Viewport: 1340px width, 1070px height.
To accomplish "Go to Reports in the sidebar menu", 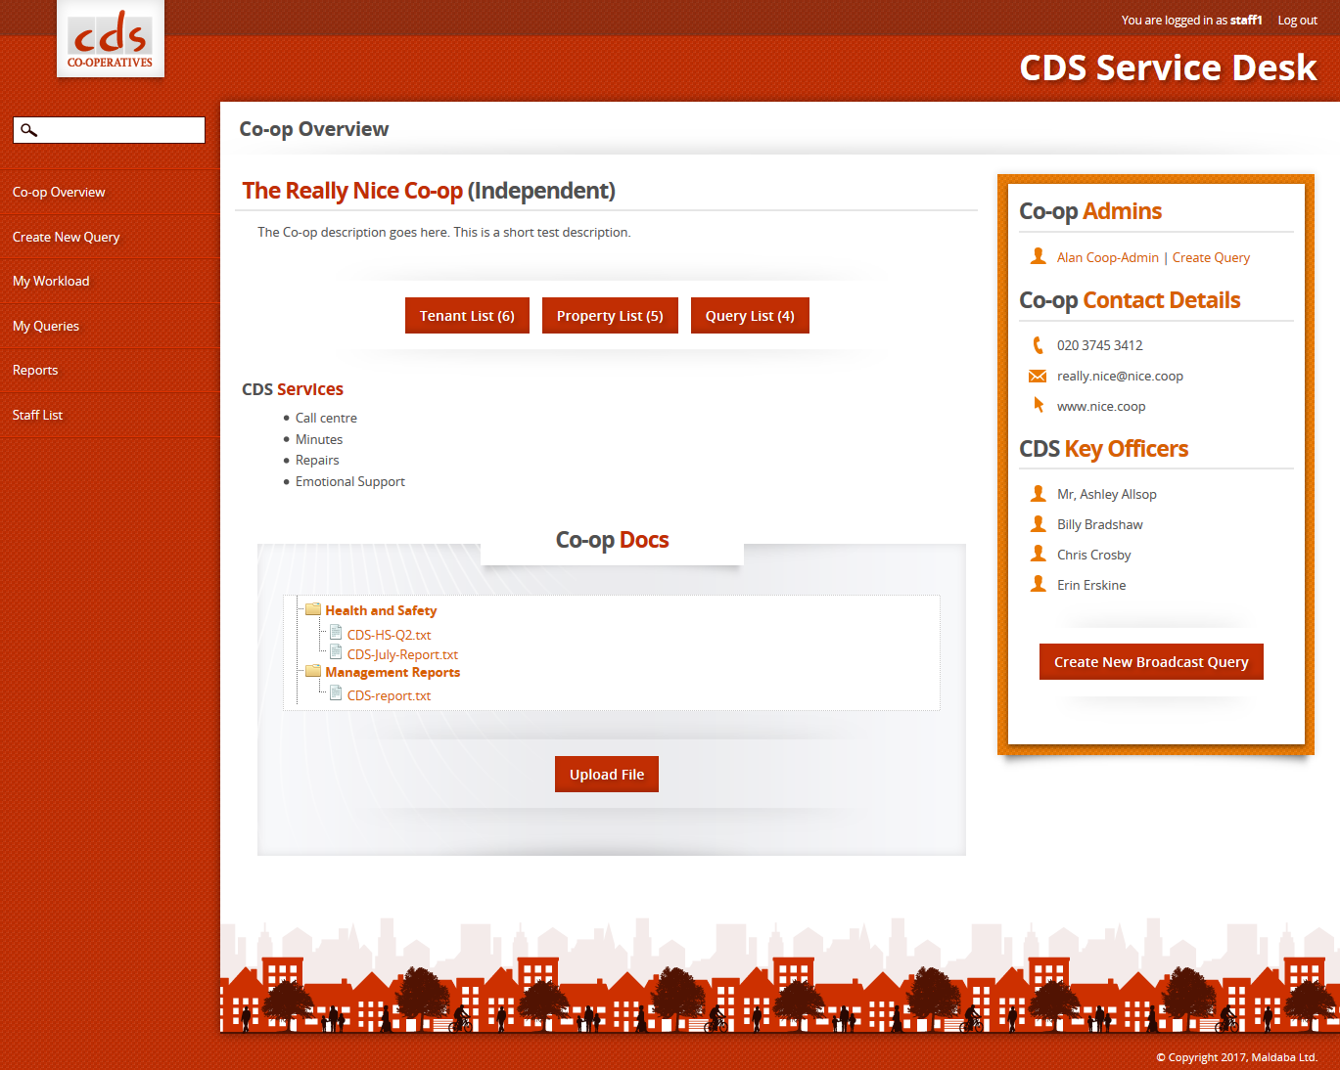I will (35, 370).
